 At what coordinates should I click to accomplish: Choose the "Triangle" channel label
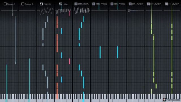click(x=47, y=4)
